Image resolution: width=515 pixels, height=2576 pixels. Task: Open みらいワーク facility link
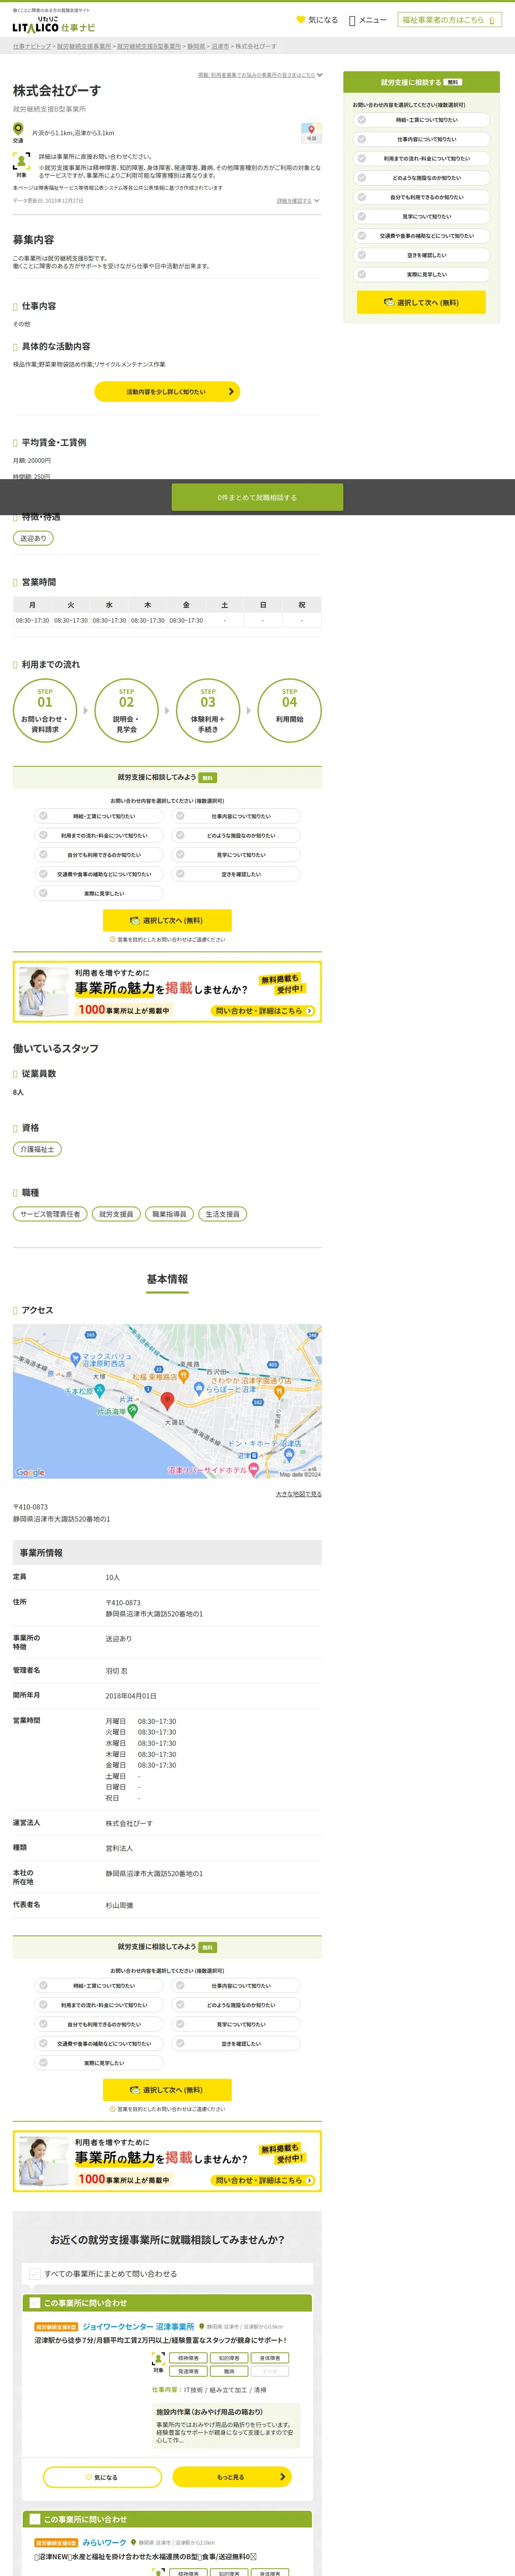point(104,2542)
